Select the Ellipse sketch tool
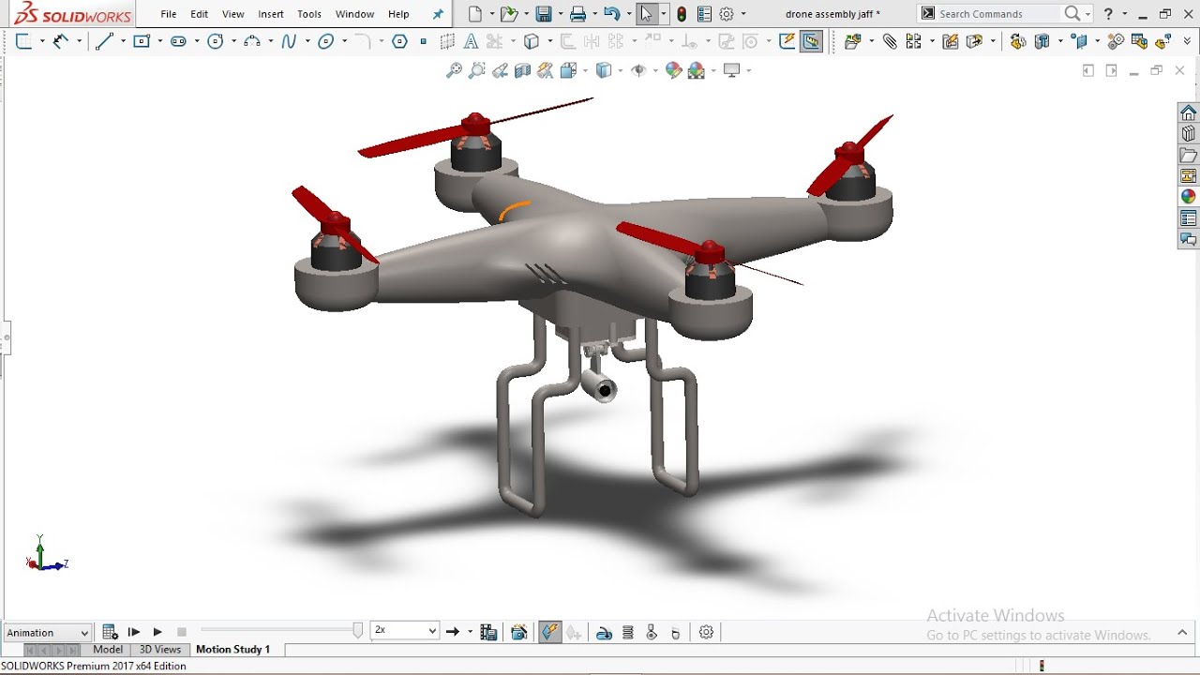 326,41
